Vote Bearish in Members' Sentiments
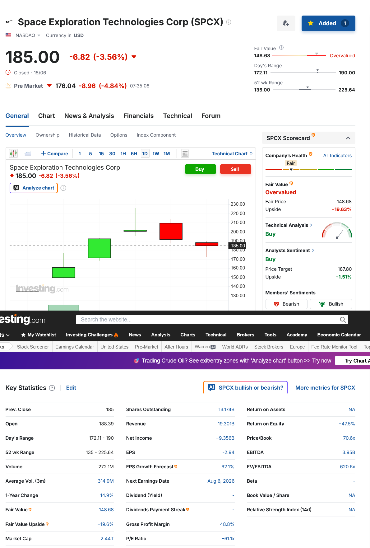The image size is (370, 548). pyautogui.click(x=286, y=304)
